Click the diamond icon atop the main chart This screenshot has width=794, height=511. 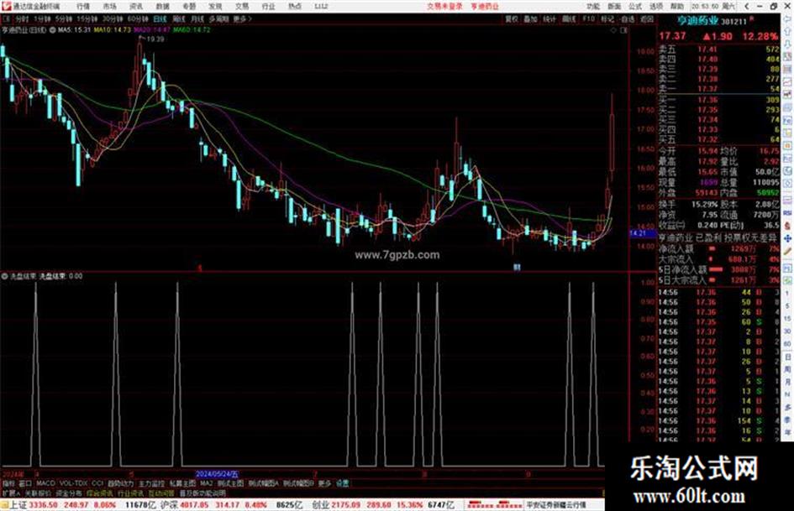613,30
